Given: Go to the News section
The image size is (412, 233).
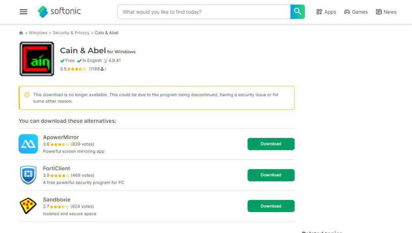Looking at the screenshot, I should 386,12.
